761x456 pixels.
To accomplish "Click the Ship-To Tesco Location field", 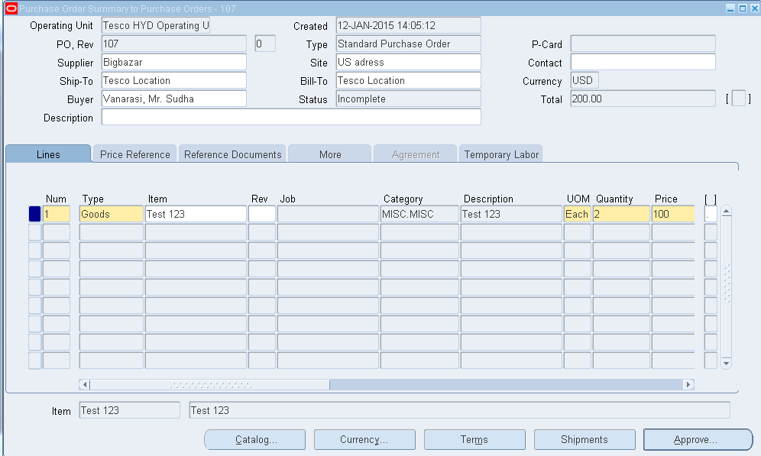I will pos(173,80).
